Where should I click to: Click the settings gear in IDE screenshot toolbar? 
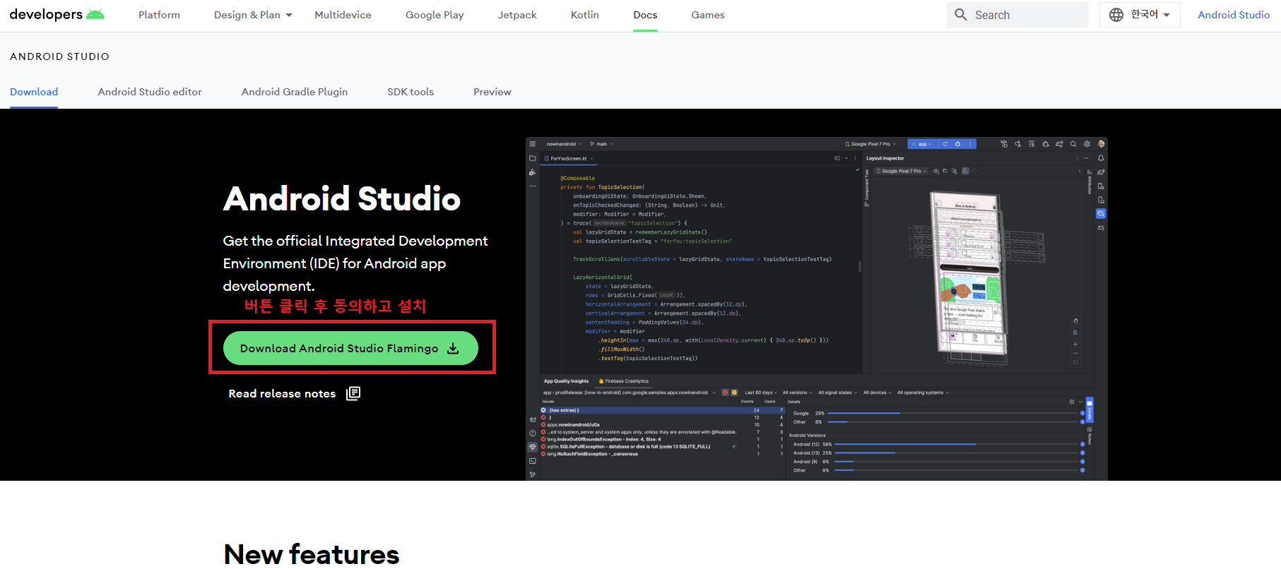[1087, 144]
